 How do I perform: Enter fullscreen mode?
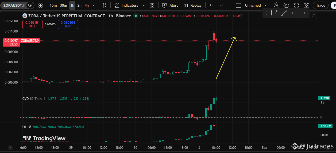pos(296,5)
